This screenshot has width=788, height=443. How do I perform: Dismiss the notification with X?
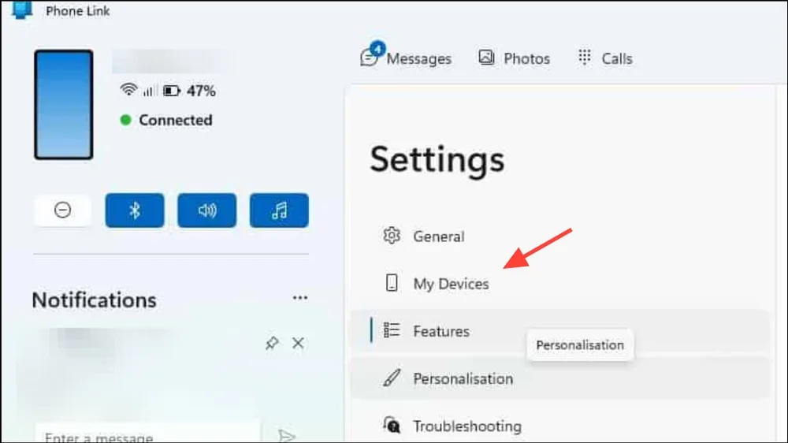298,343
